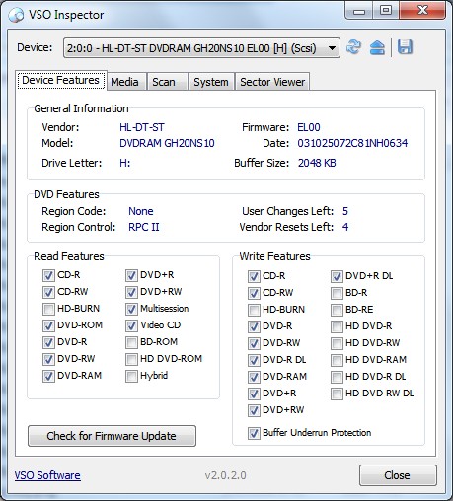Click the Region Control value RPC II
The width and height of the screenshot is (453, 501).
tap(144, 227)
